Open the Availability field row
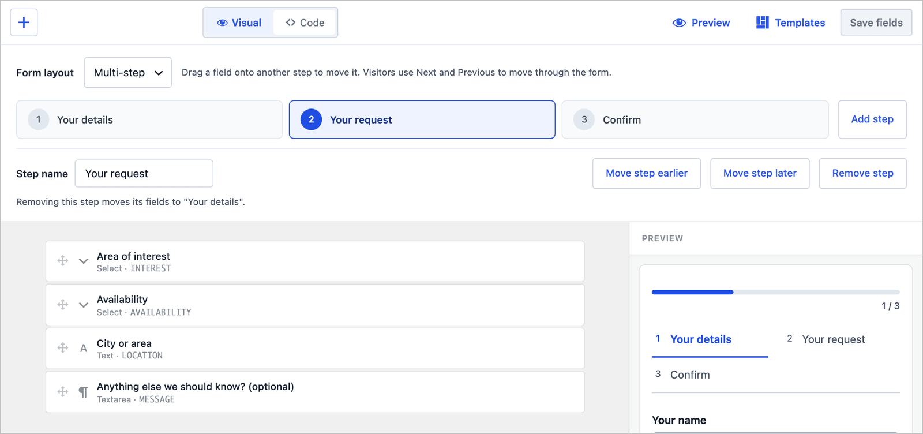The width and height of the screenshot is (923, 434). pyautogui.click(x=315, y=305)
